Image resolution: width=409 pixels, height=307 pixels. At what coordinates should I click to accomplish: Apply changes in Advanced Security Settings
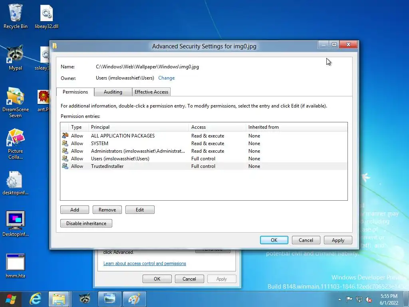click(338, 240)
